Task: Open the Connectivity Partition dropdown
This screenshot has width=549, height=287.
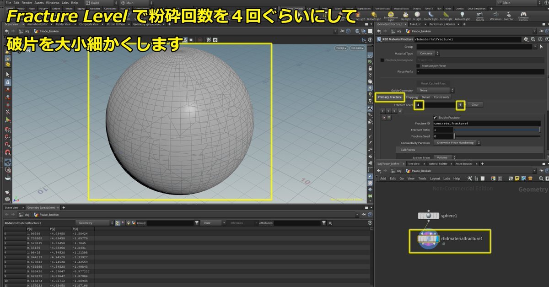Action: 457,143
